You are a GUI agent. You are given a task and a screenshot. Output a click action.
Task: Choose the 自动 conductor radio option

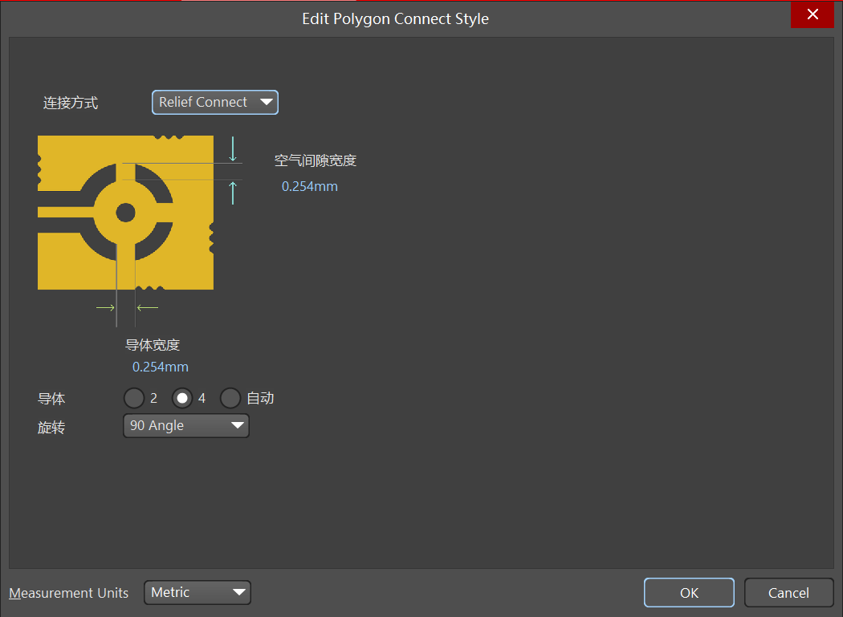click(230, 398)
